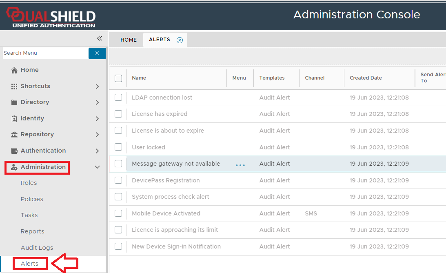Screen dimensions: 446x273
Task: Click the Identity badge icon
Action: [14, 119]
